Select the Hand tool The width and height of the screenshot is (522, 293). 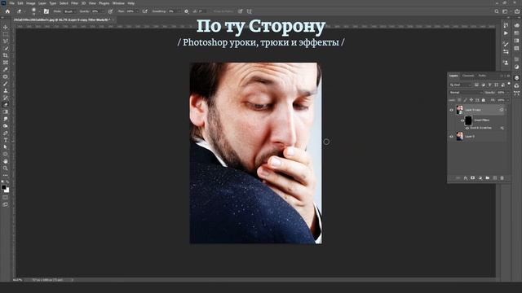coord(6,161)
